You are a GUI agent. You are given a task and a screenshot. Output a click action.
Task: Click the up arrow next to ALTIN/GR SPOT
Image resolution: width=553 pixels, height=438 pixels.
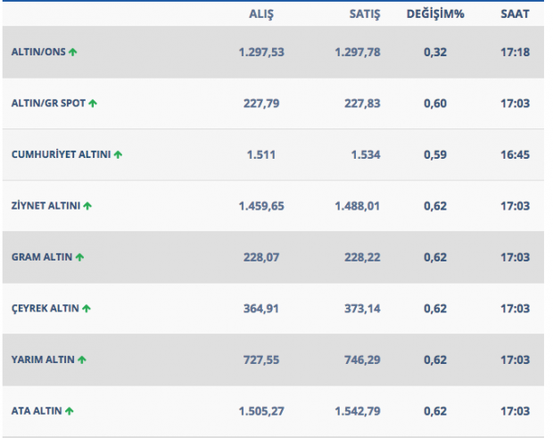93,103
